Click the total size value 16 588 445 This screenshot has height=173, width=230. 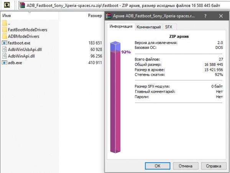214,65
